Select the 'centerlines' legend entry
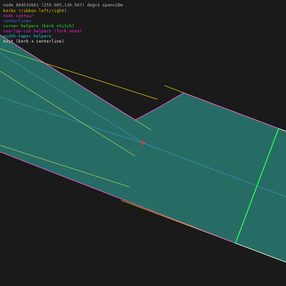 (17, 21)
